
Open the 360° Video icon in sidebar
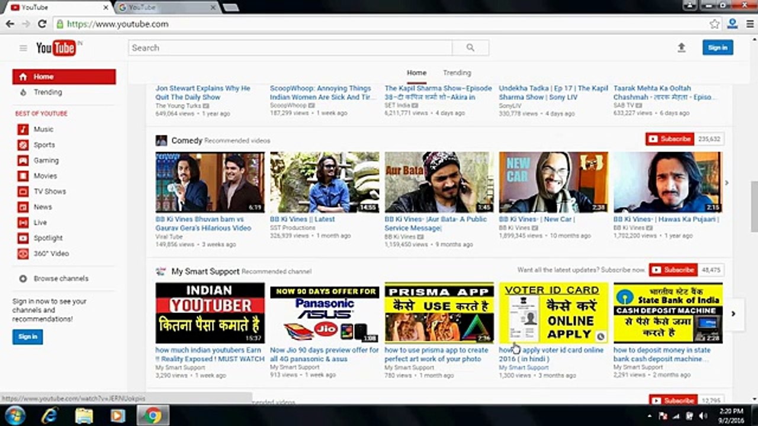(23, 254)
